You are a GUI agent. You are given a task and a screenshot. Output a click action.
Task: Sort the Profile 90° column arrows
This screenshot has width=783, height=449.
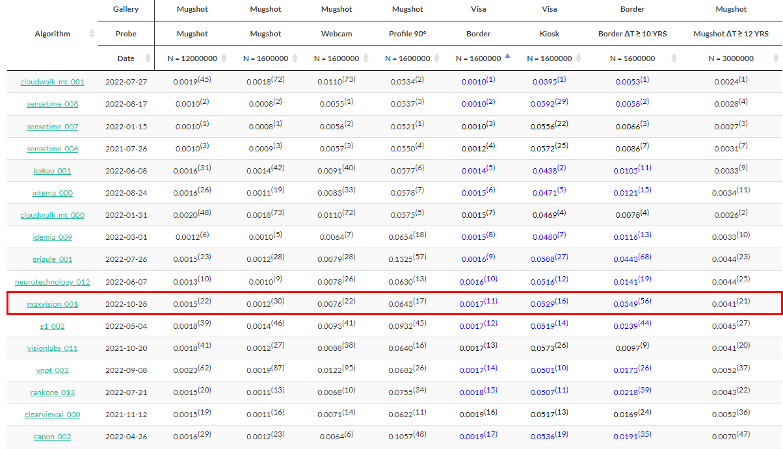[x=436, y=58]
